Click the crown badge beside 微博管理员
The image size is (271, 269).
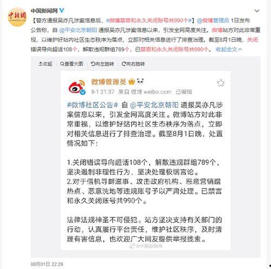click(x=132, y=82)
